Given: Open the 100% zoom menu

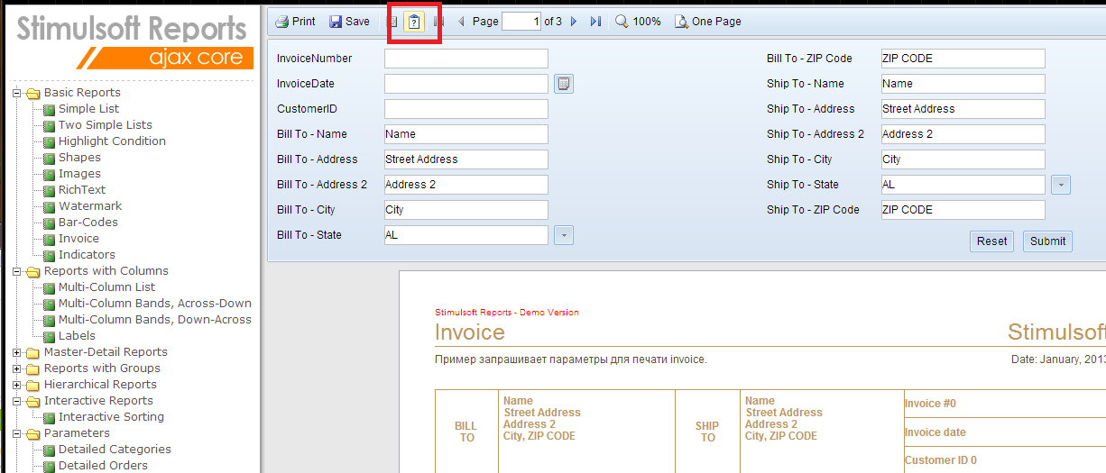Looking at the screenshot, I should coord(638,22).
